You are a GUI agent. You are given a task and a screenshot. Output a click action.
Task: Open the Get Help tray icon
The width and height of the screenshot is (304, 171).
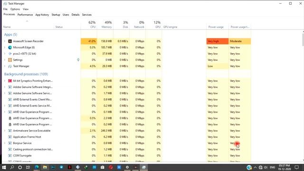[x=249, y=167]
